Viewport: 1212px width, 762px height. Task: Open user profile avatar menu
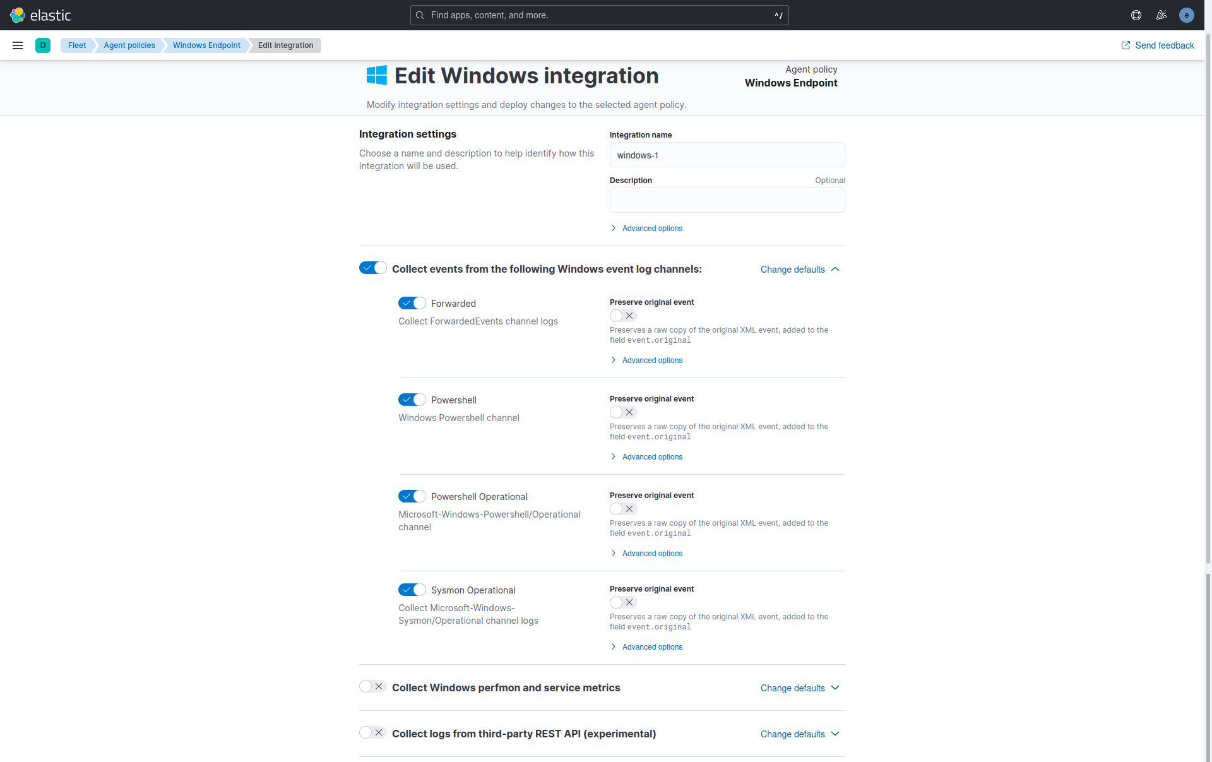1187,15
